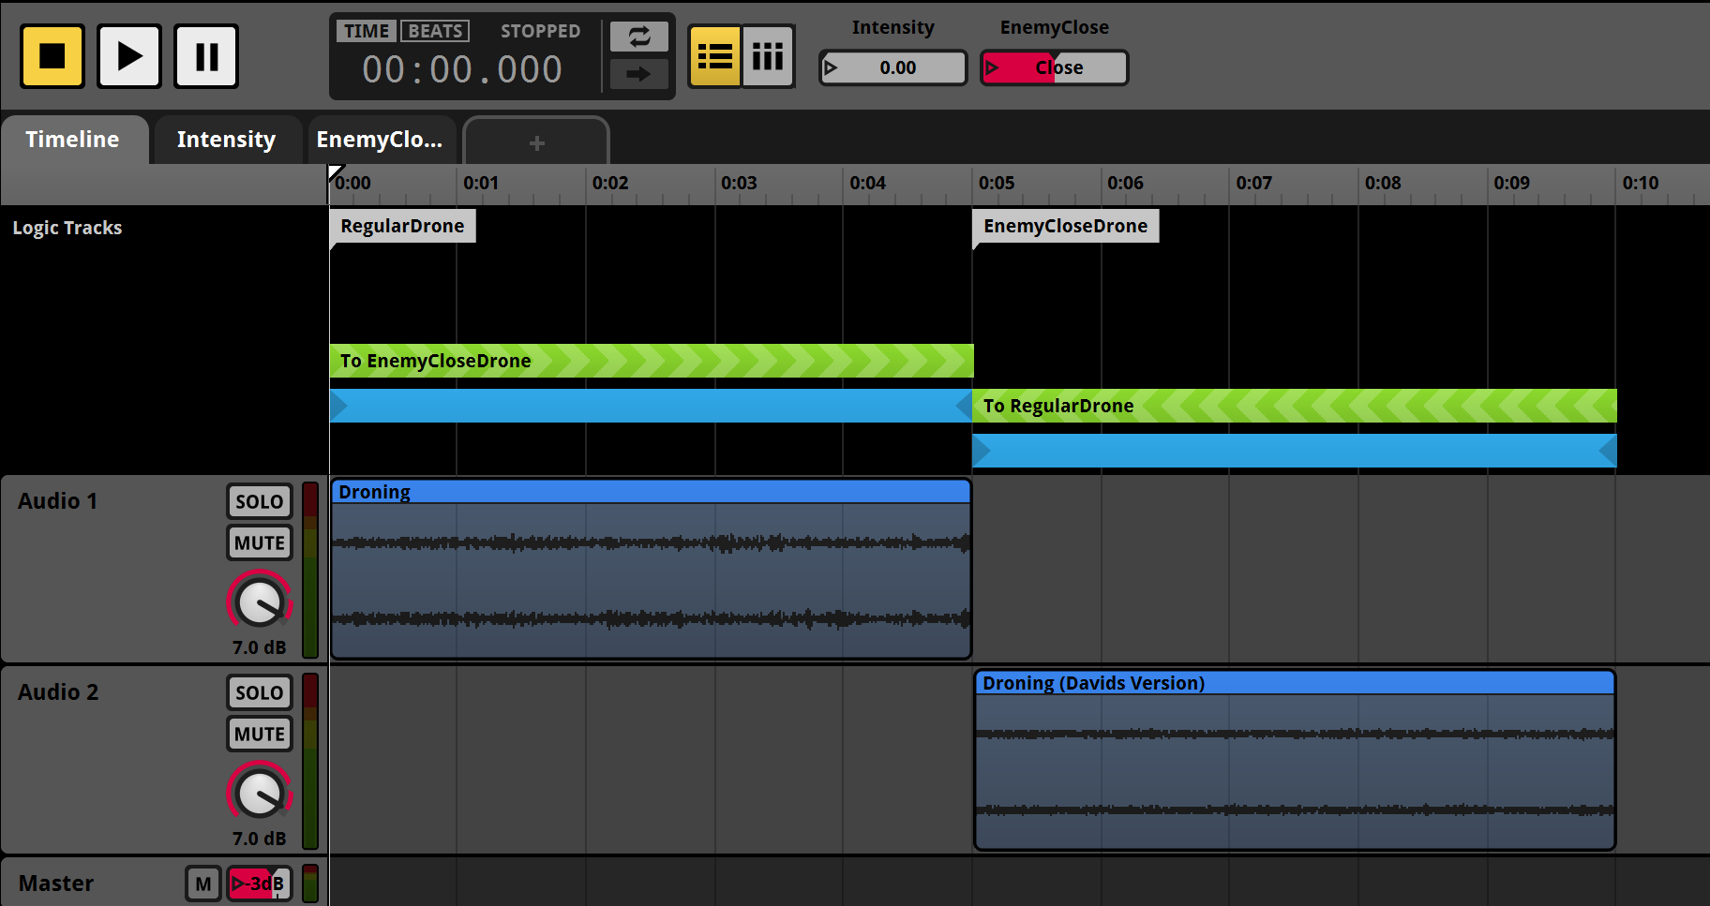The width and height of the screenshot is (1710, 906).
Task: Click the Intensity parameter value slider
Action: (x=892, y=67)
